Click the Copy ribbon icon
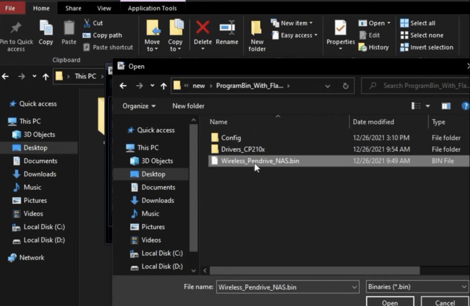 pyautogui.click(x=46, y=33)
